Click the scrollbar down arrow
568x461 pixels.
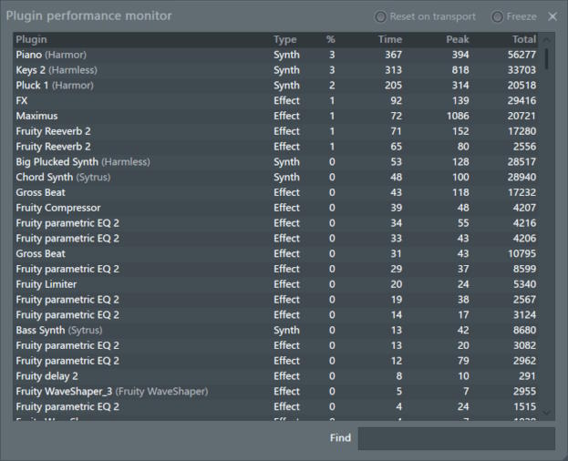[547, 413]
